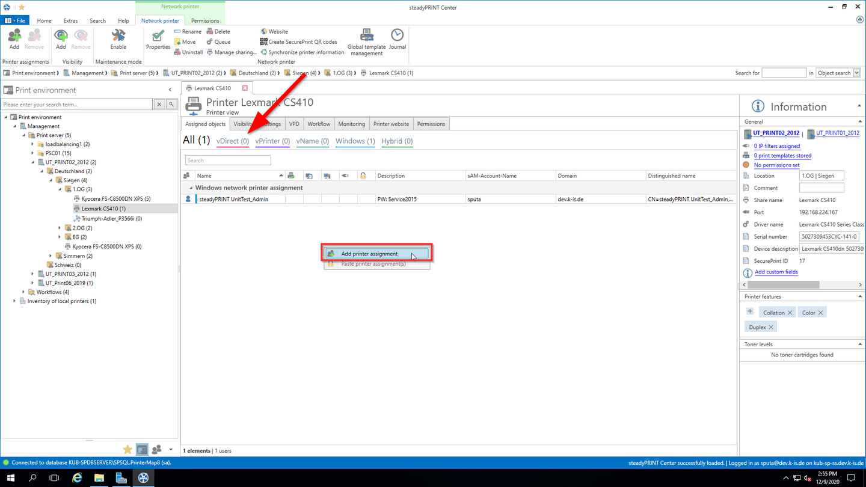This screenshot has width=866, height=487.
Task: Open File Explorer from taskbar
Action: 99,478
